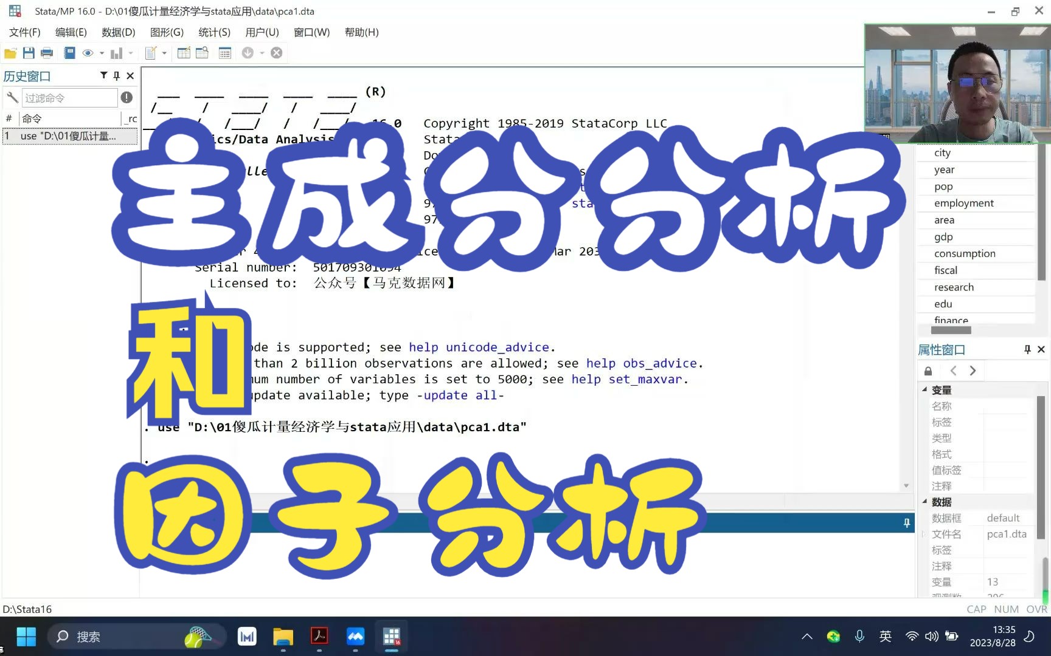The height and width of the screenshot is (656, 1051).
Task: Go to previous variable in properties
Action: (x=953, y=371)
